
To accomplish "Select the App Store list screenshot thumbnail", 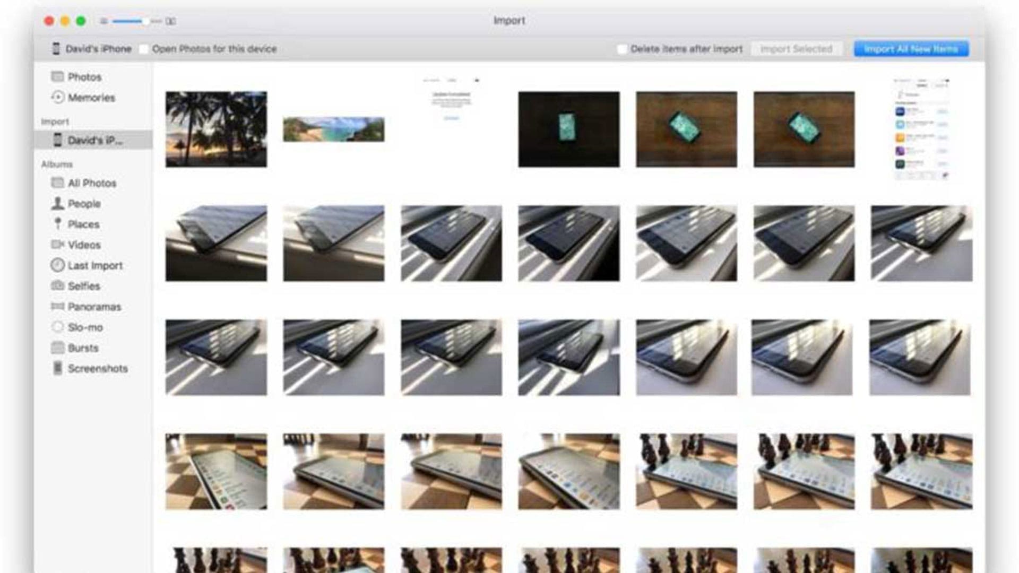I will pyautogui.click(x=922, y=129).
